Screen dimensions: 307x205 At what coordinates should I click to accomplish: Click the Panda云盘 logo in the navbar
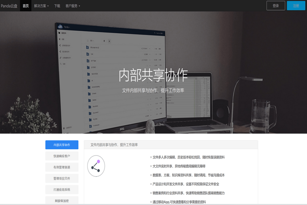10,5
